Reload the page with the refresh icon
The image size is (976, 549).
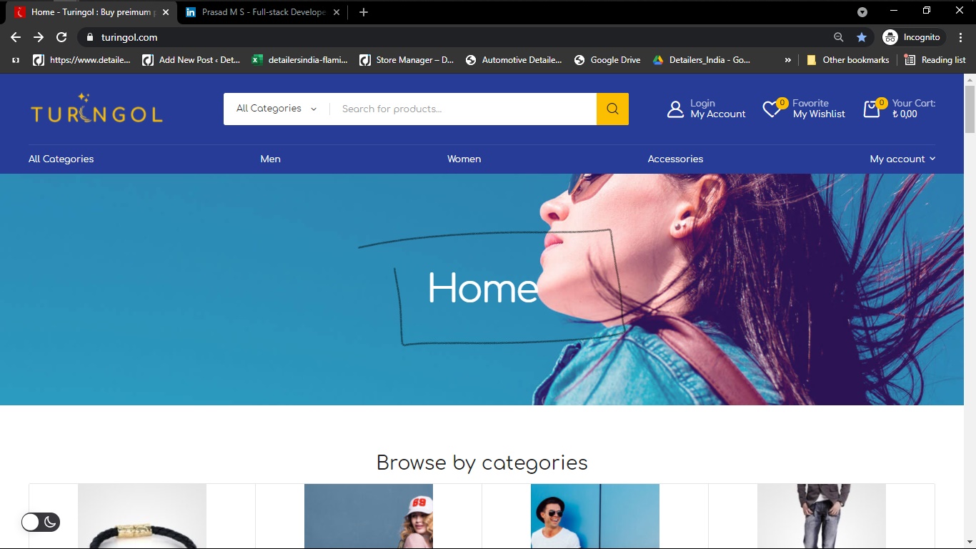[x=61, y=37]
